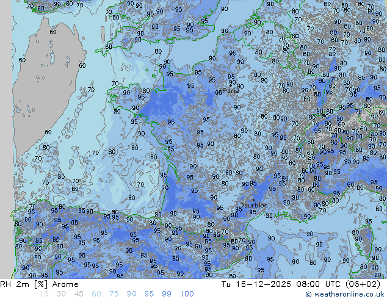Click the forecast date 'Tu 16-12-2025 08:00 UTC'
Viewport: 387px width, 299px height.
coord(281,284)
